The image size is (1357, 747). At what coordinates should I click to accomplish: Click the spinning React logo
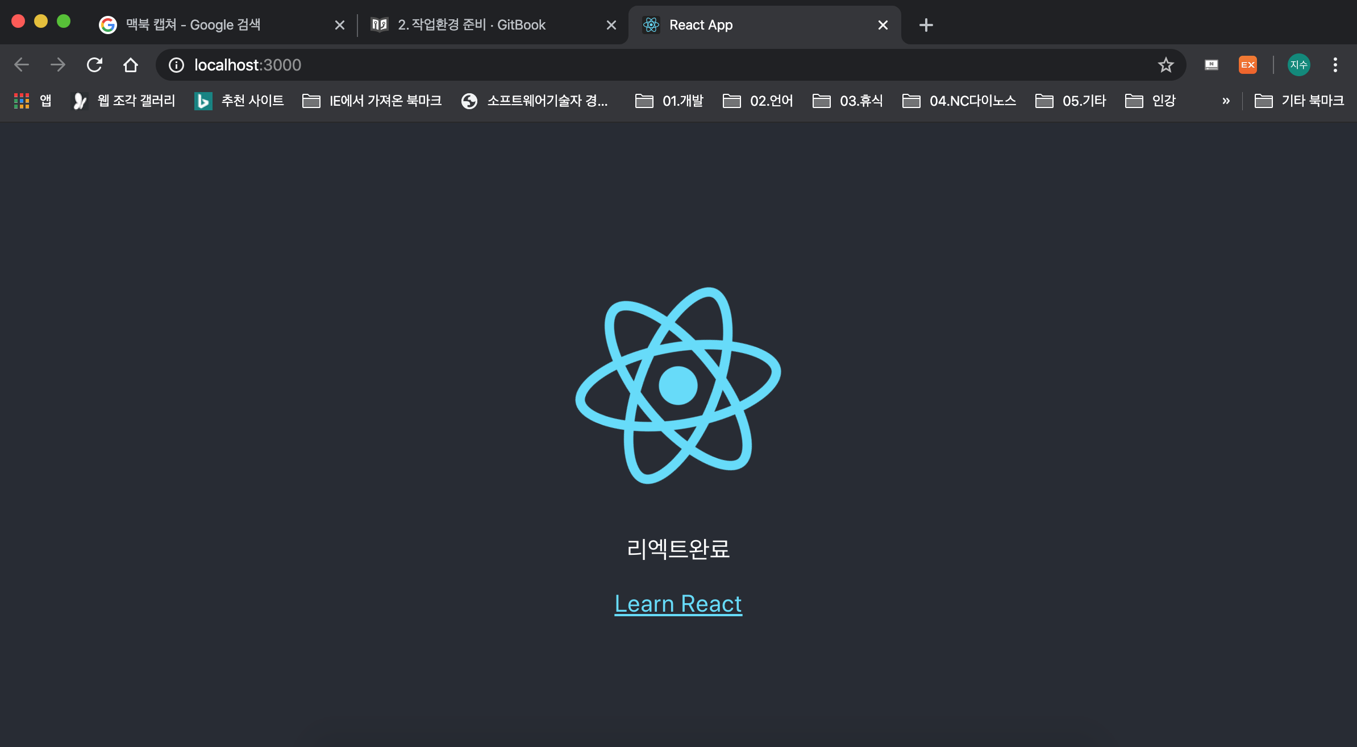tap(678, 385)
